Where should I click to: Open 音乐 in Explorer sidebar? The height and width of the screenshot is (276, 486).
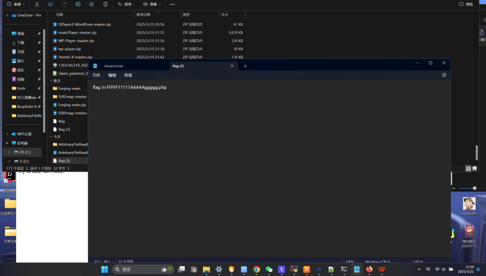[20, 70]
